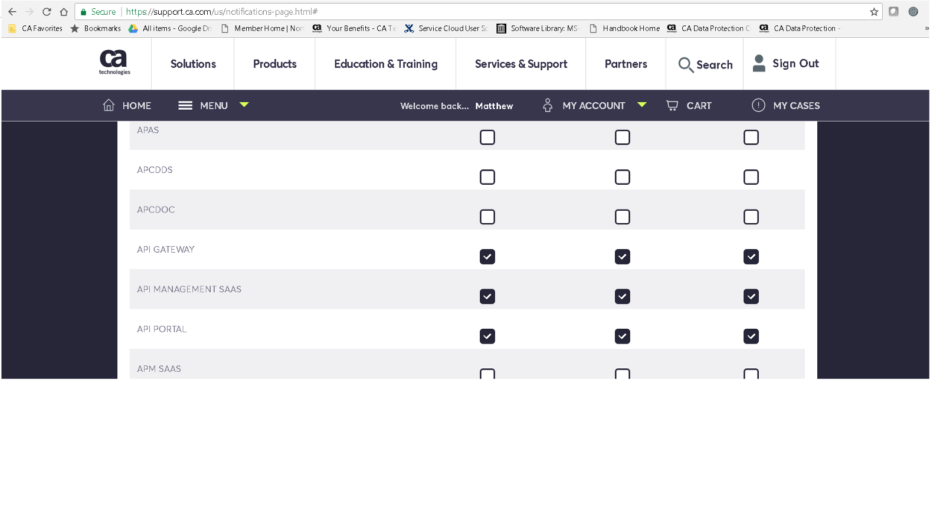The height and width of the screenshot is (507, 943).
Task: Open the Software Library bookmark
Action: click(x=538, y=28)
